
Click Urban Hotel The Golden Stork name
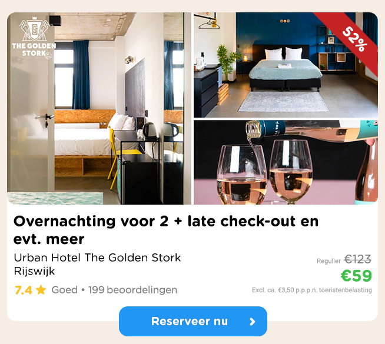pyautogui.click(x=97, y=258)
